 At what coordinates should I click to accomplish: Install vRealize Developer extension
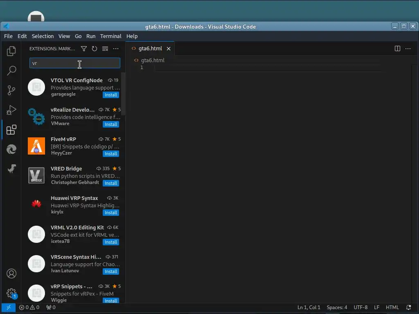pyautogui.click(x=111, y=124)
